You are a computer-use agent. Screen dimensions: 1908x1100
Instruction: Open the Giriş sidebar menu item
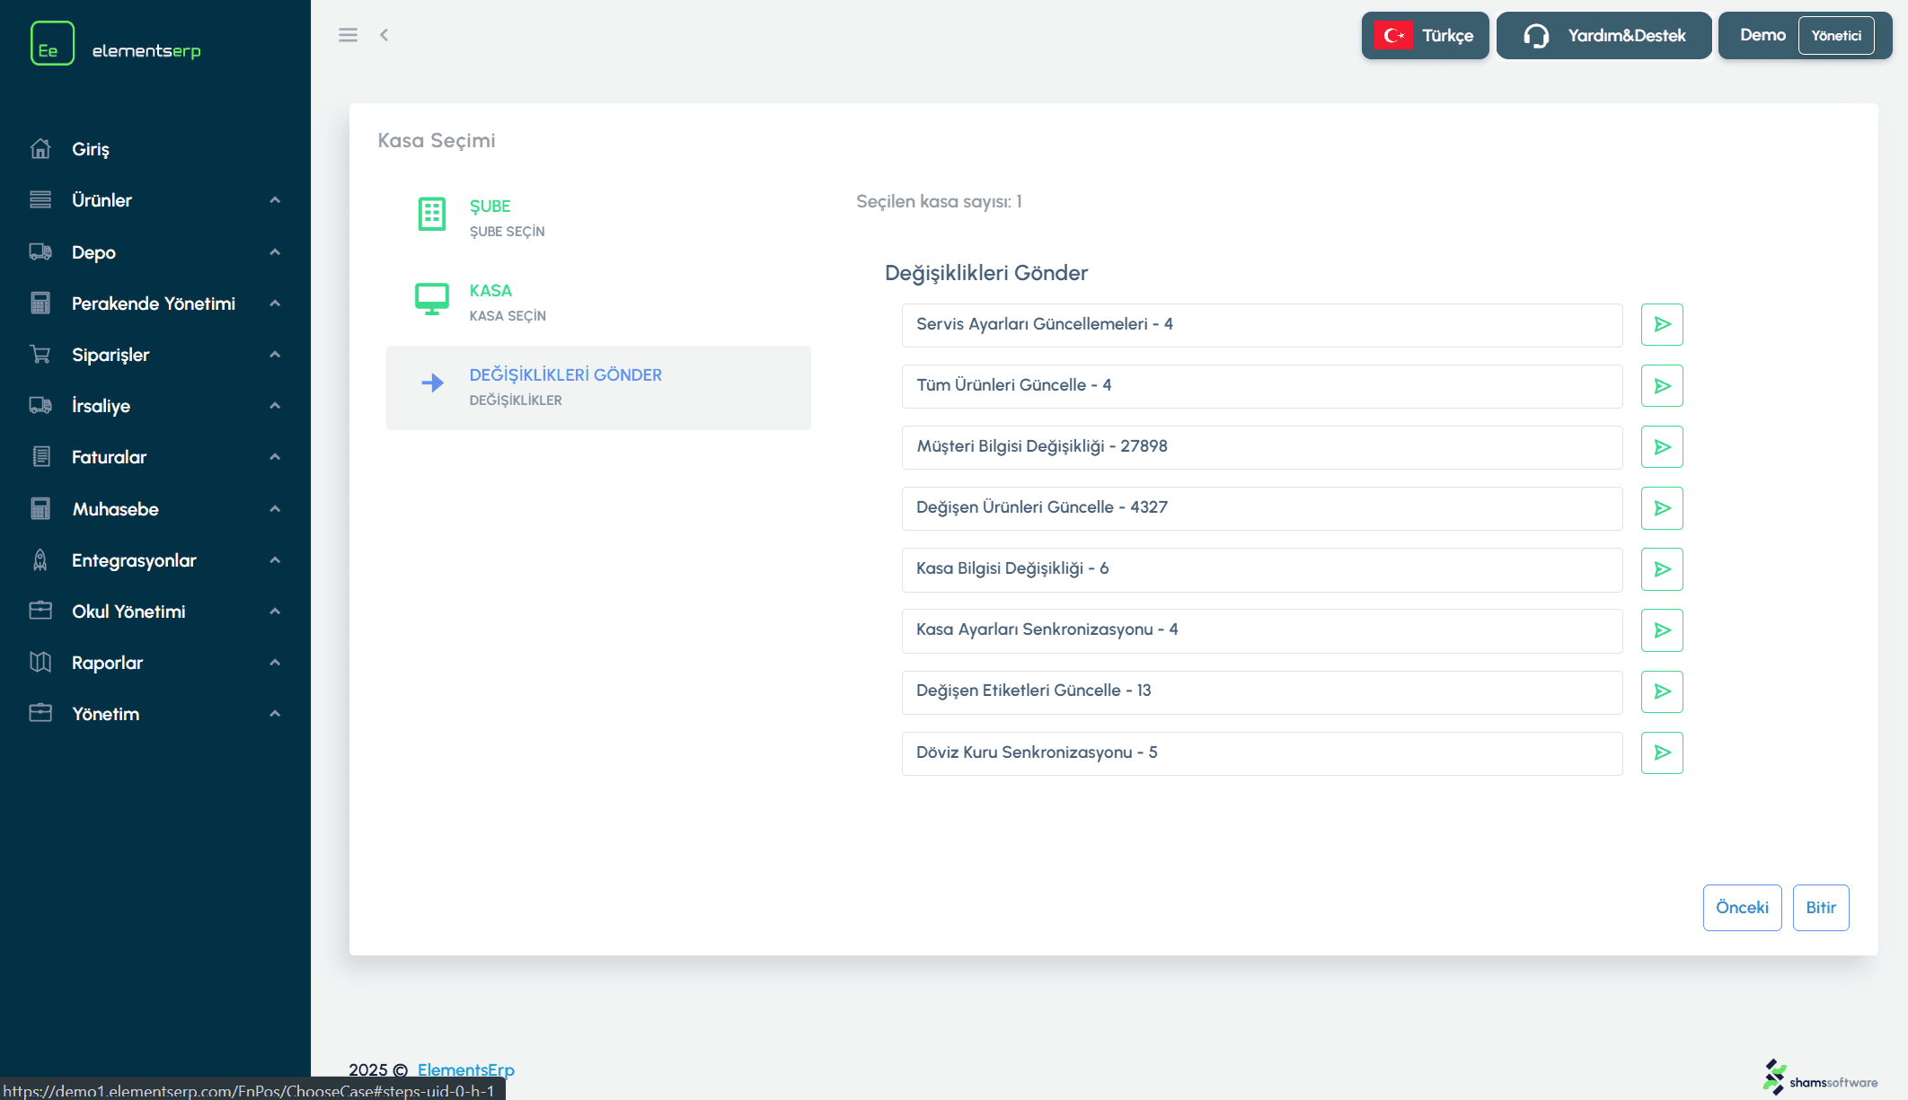(90, 149)
